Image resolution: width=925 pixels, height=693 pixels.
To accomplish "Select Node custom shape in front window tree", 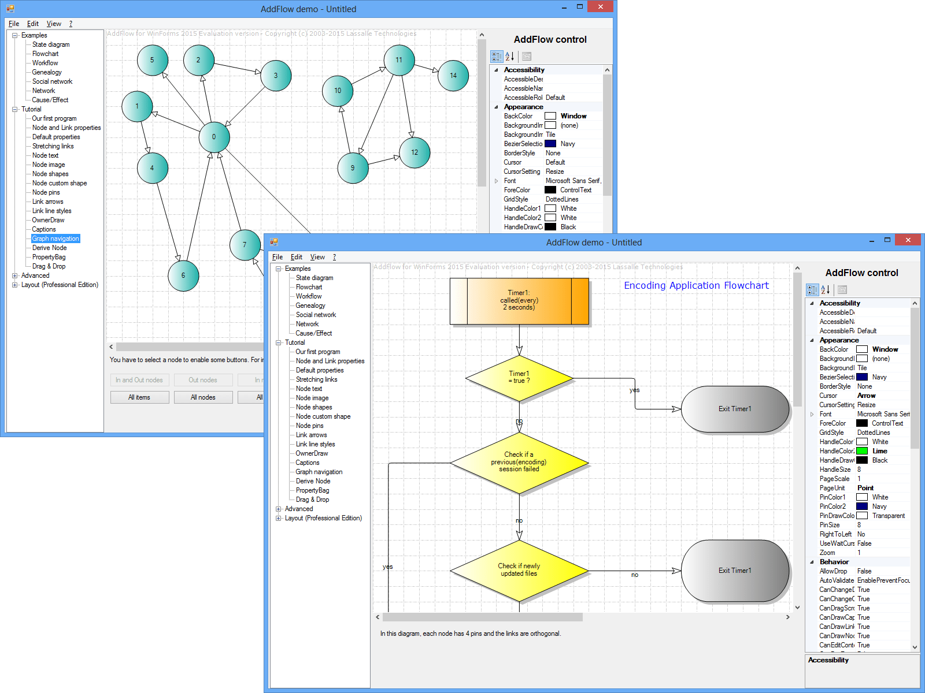I will [x=323, y=416].
